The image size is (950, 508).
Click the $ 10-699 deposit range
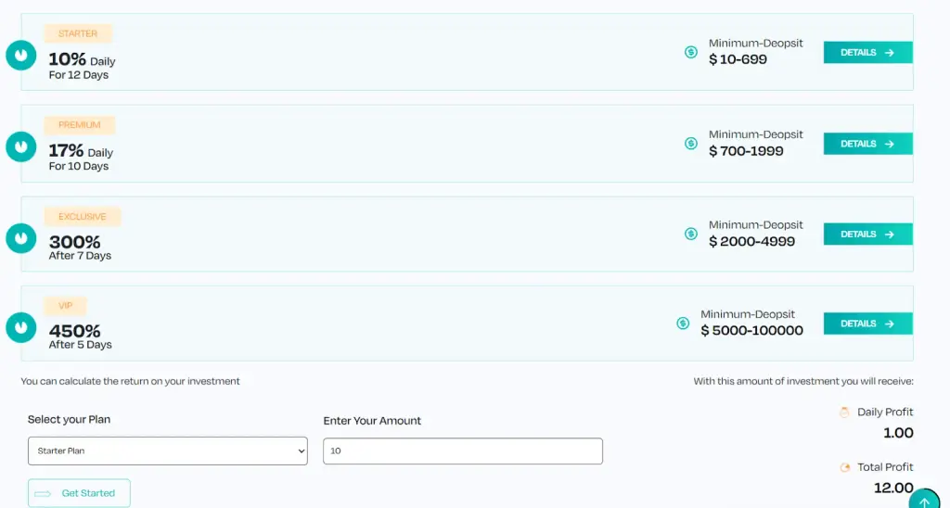point(738,59)
